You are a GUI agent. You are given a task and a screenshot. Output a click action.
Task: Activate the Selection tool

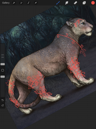coord(28,3)
